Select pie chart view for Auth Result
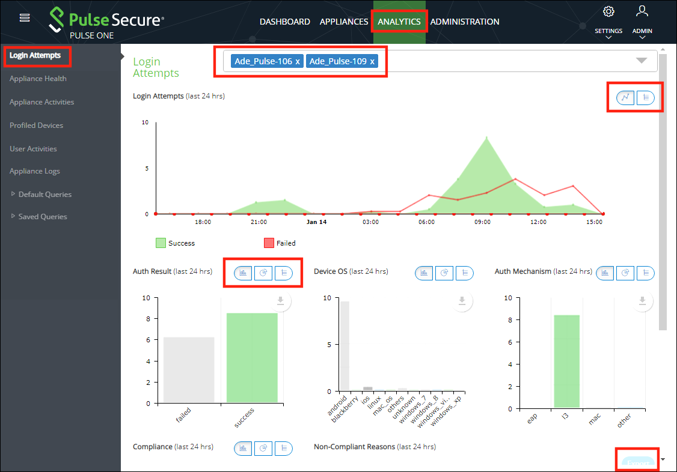Viewport: 677px width, 472px height. coord(263,273)
